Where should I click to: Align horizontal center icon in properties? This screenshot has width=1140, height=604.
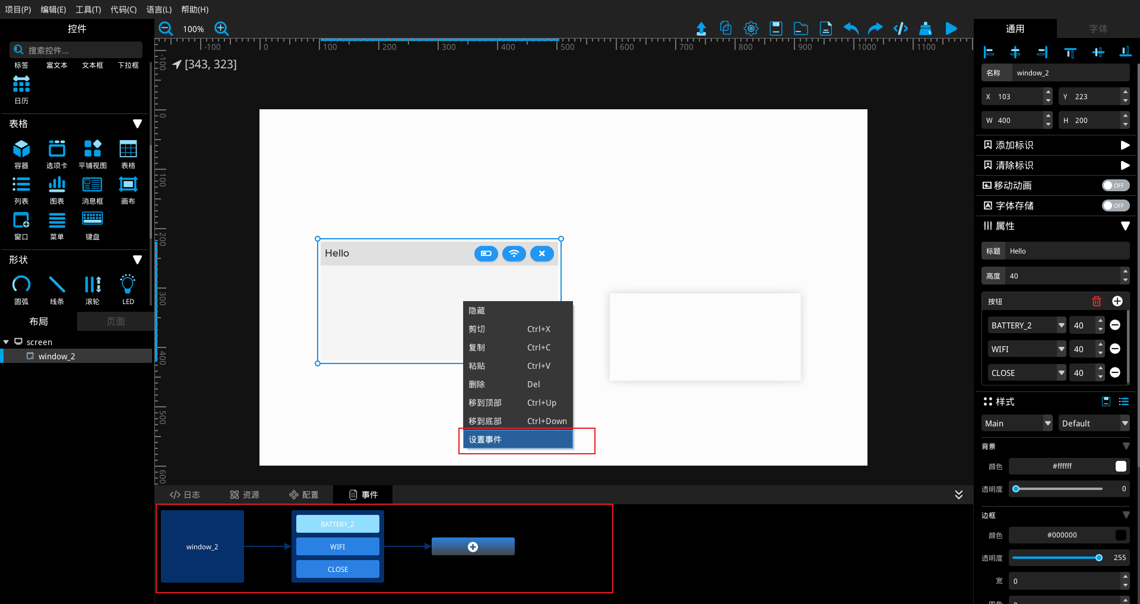click(x=1015, y=52)
